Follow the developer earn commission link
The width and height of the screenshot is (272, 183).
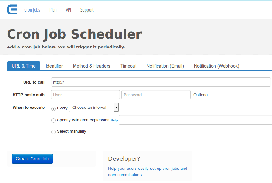pos(147,172)
